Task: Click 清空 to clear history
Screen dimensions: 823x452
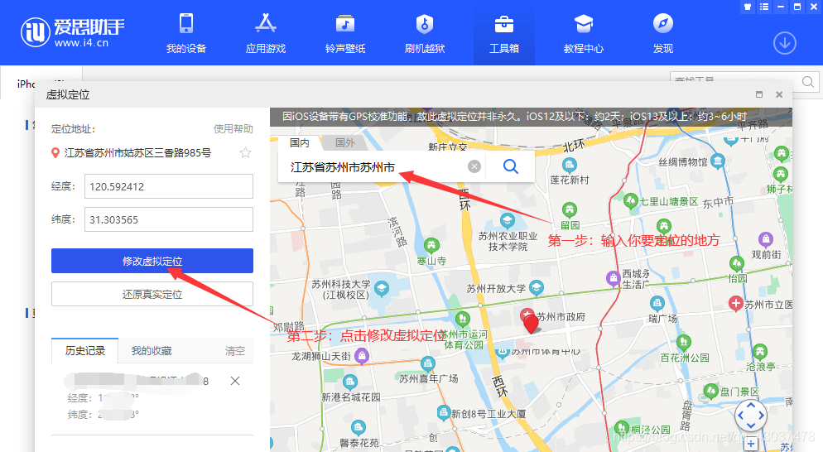Action: coord(234,351)
